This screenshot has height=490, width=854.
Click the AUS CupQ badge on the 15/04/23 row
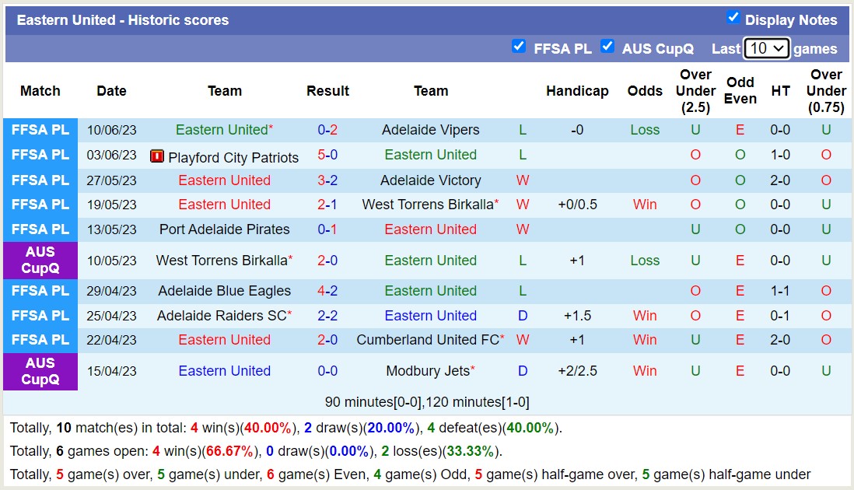(x=40, y=371)
